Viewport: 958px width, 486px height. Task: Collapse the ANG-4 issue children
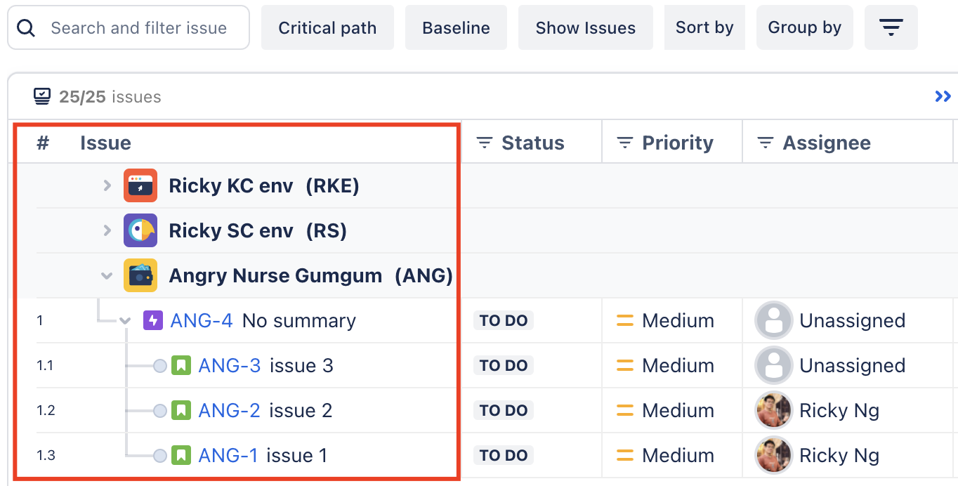coord(125,321)
